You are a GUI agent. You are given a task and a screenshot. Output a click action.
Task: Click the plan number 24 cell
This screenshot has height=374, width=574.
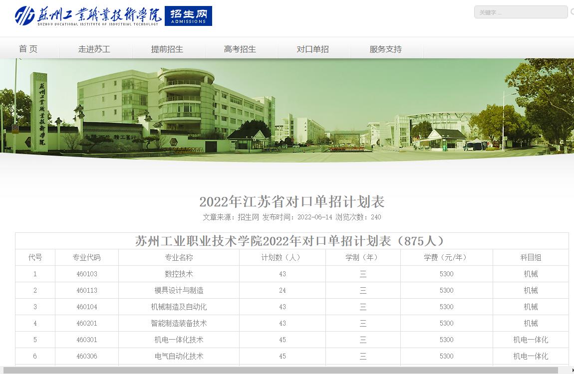[x=282, y=290]
